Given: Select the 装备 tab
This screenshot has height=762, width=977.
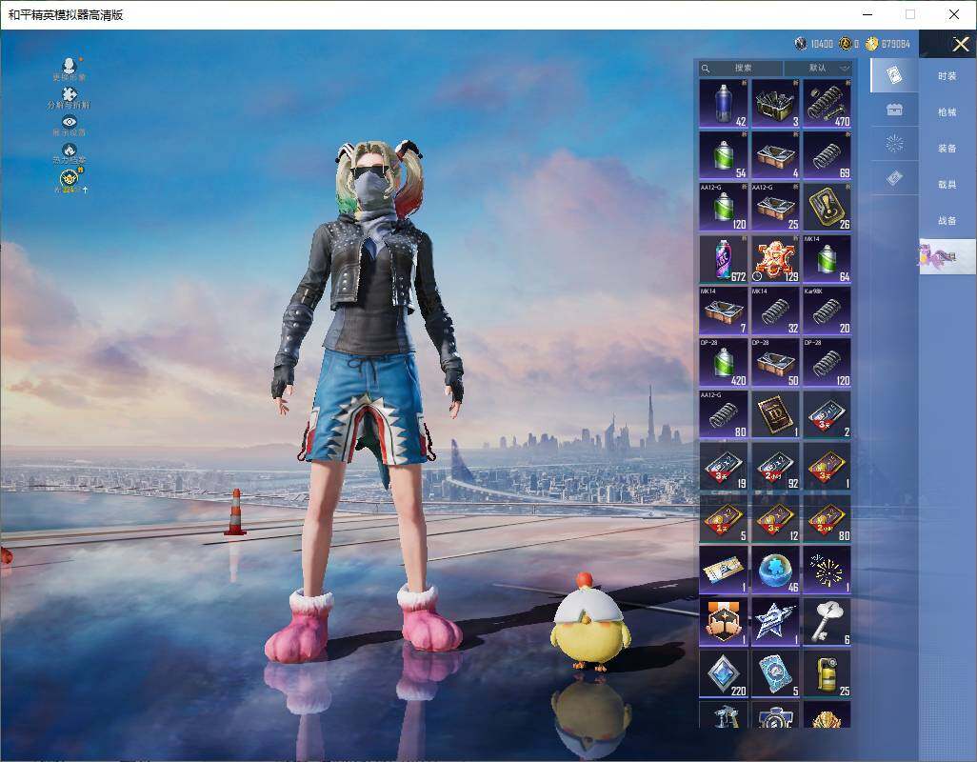Looking at the screenshot, I should (947, 149).
